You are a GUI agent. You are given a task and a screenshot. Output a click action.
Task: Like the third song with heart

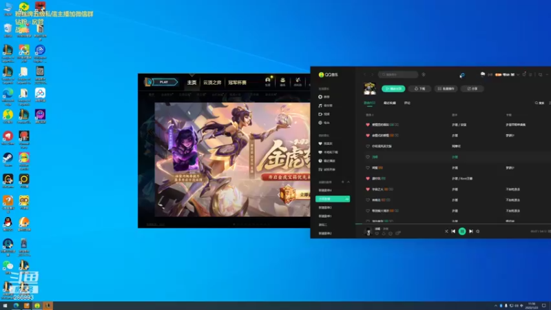point(368,146)
